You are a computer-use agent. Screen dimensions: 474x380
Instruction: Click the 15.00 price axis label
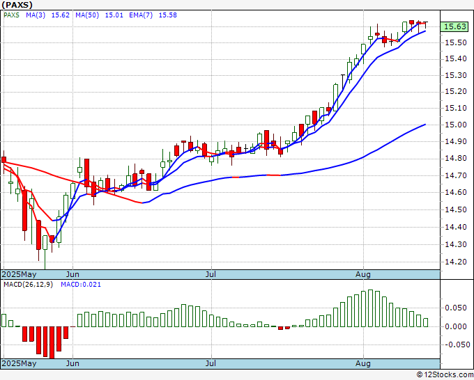click(x=456, y=125)
